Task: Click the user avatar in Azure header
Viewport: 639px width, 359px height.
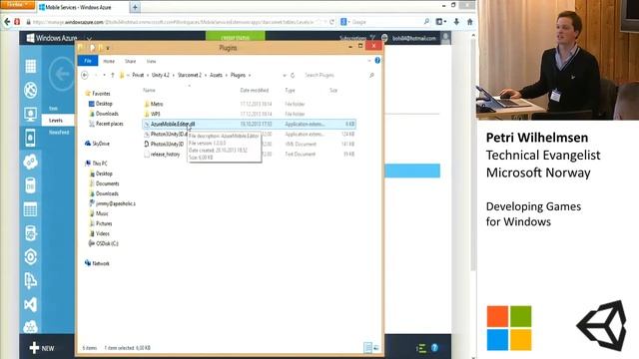Action: [446, 38]
